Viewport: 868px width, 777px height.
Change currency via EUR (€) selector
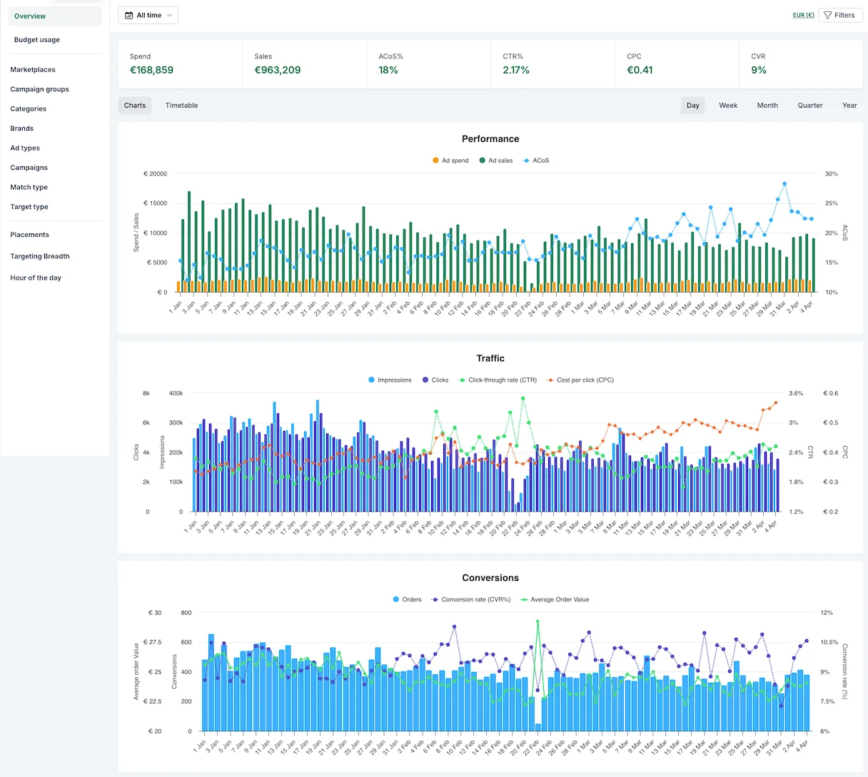click(x=803, y=15)
